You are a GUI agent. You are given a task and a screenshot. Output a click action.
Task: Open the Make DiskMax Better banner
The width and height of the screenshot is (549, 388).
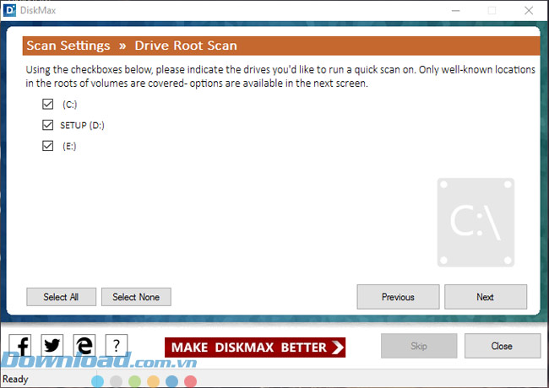click(255, 348)
